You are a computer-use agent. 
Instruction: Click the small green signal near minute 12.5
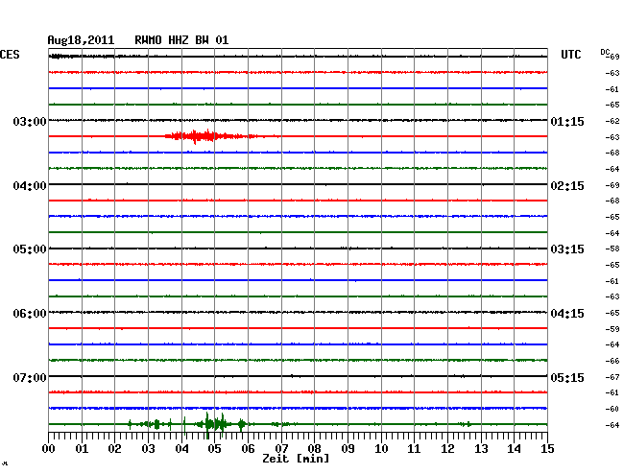tap(466, 424)
